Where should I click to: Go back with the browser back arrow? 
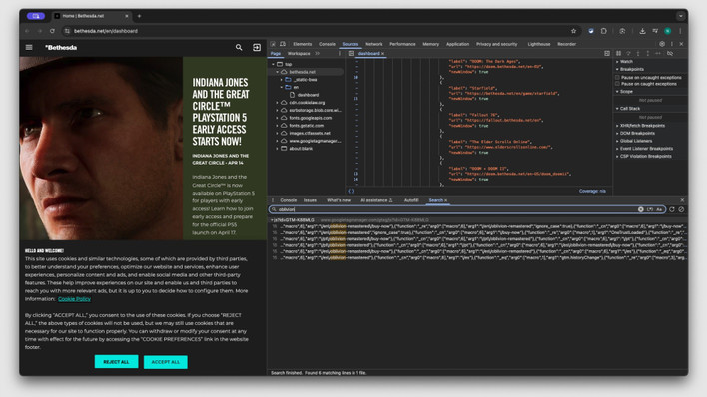pyautogui.click(x=27, y=31)
